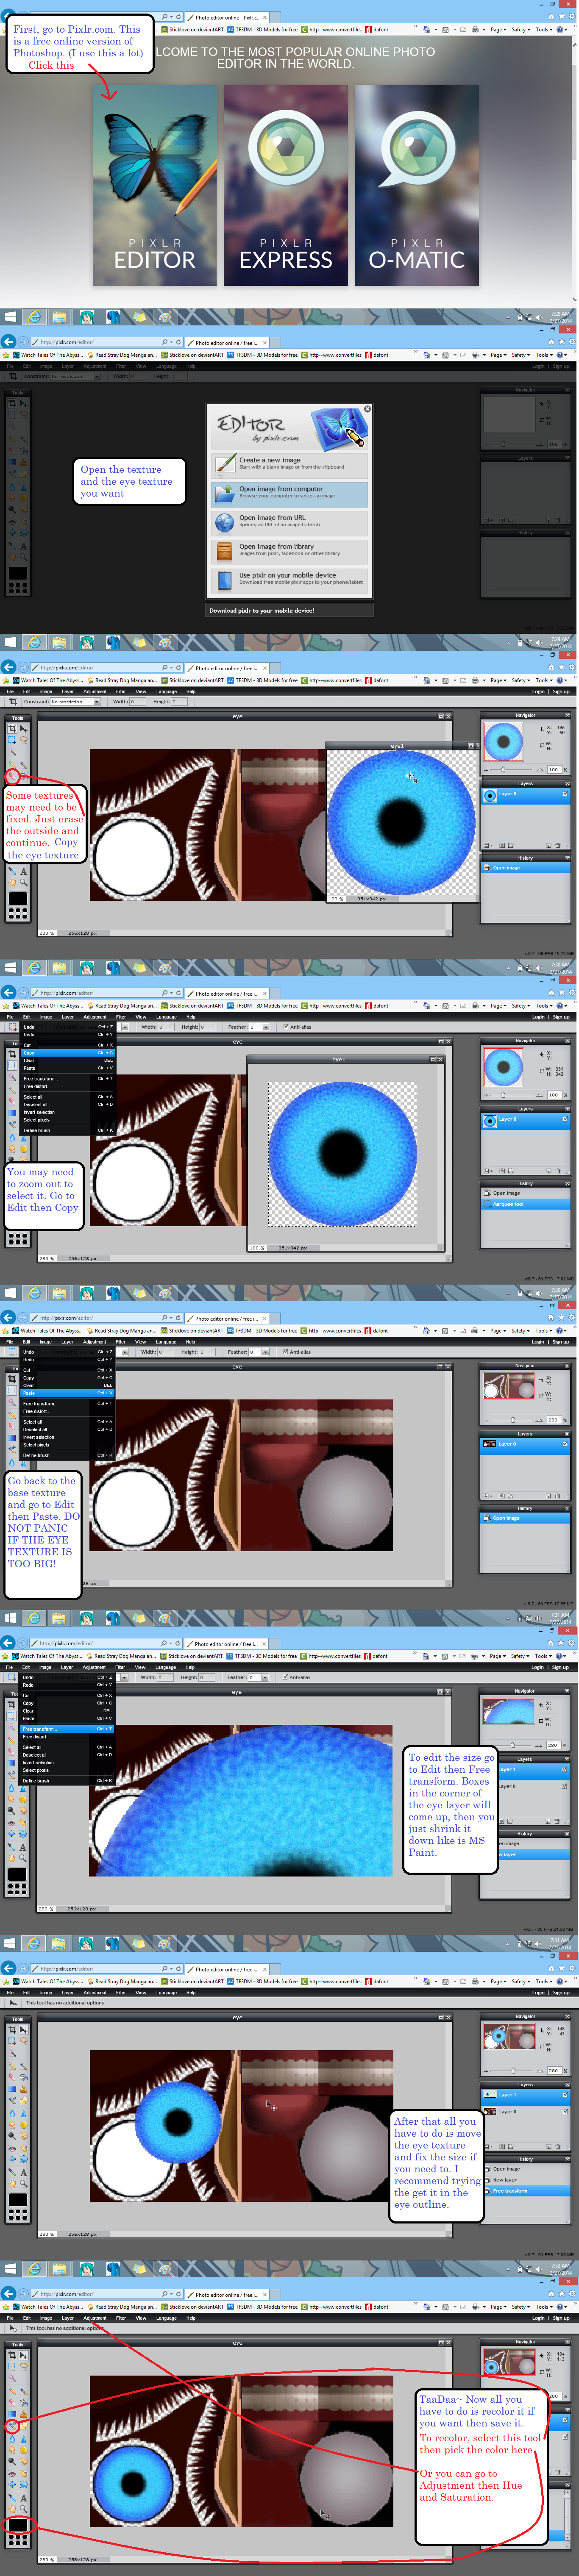Select Eraser tool in final screenshot toolbox
Viewport: 579px width, 2576px height.
pyautogui.click(x=12, y=2403)
